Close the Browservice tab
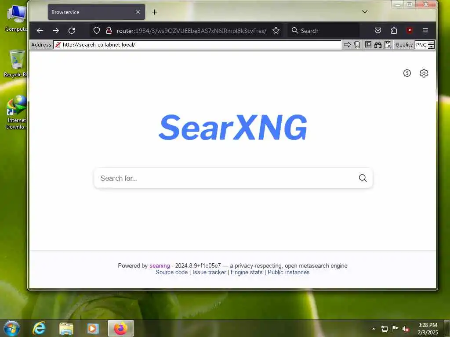450x337 pixels. [x=138, y=12]
